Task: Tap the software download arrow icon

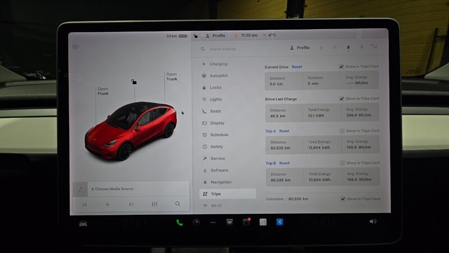Action: (321, 48)
